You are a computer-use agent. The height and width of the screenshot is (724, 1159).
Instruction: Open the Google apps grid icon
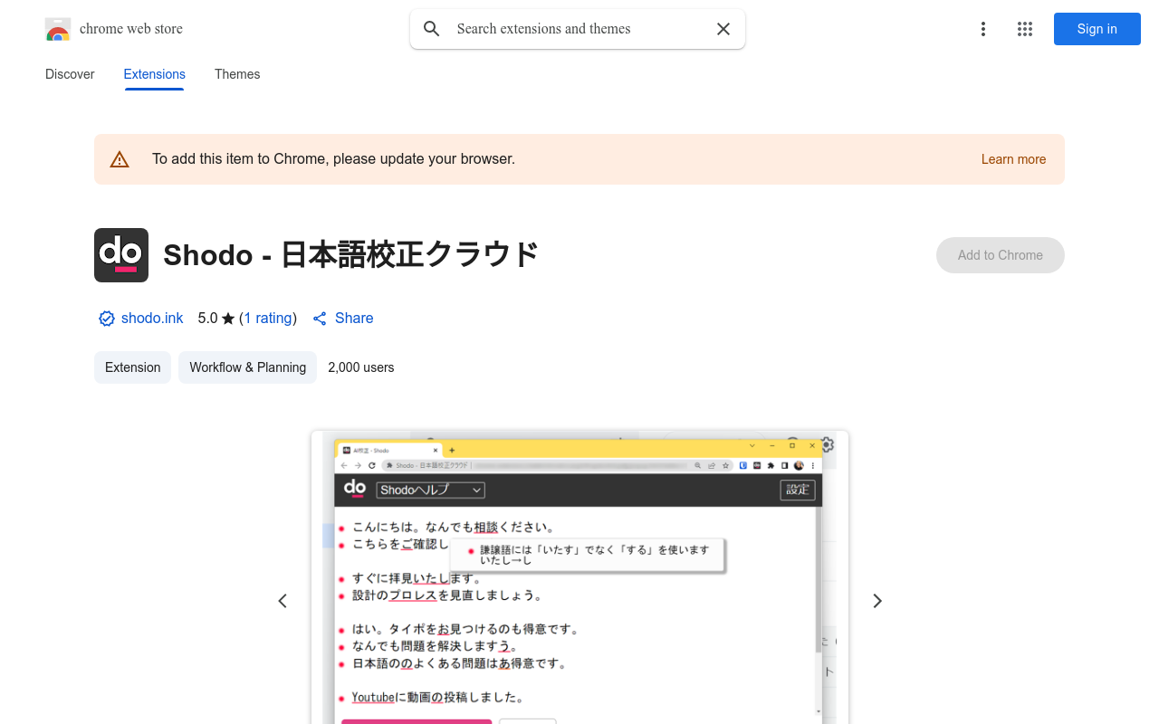click(x=1024, y=28)
